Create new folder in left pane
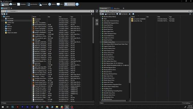This screenshot has width=193, height=109. pos(5,14)
